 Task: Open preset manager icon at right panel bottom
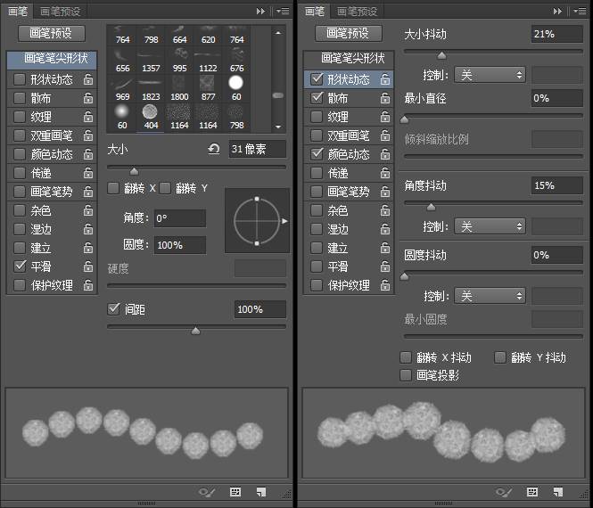pos(532,491)
